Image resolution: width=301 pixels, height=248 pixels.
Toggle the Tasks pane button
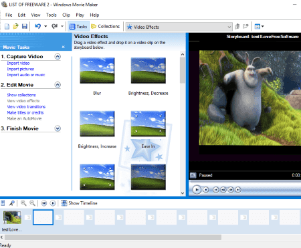(78, 27)
